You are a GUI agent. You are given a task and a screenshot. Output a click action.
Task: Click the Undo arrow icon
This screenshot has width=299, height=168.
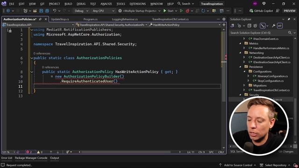coord(55,11)
